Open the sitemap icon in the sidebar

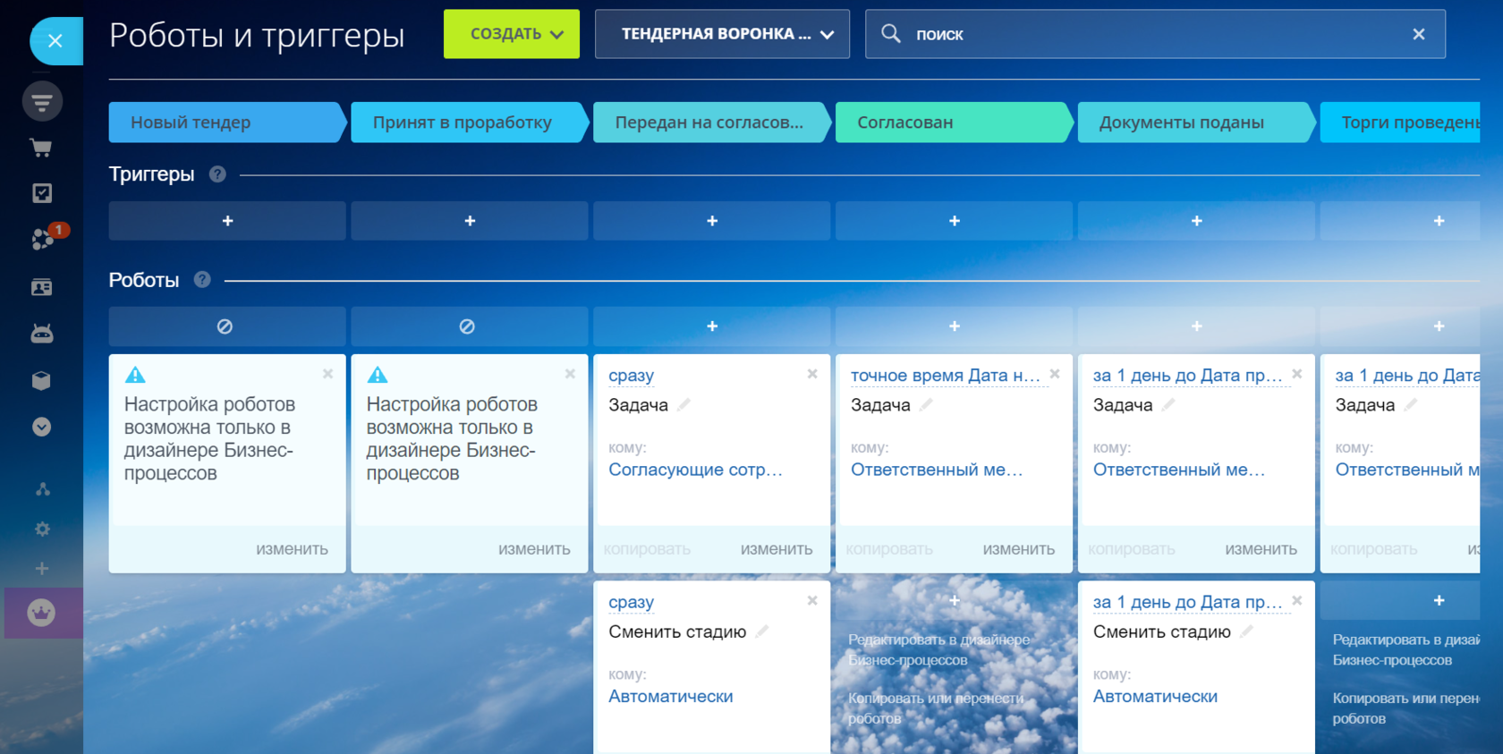pos(42,489)
